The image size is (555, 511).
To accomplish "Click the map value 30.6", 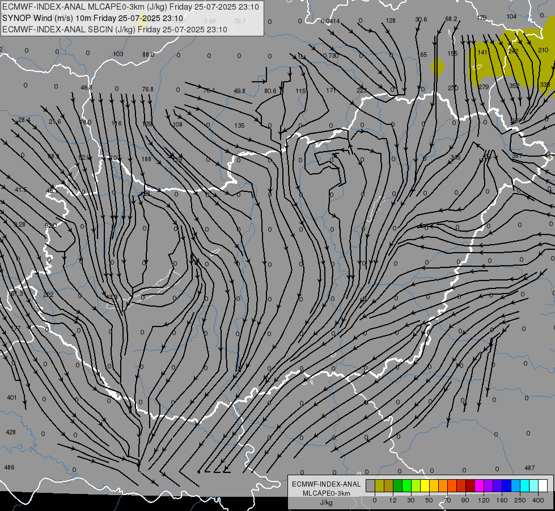I will pos(421,19).
